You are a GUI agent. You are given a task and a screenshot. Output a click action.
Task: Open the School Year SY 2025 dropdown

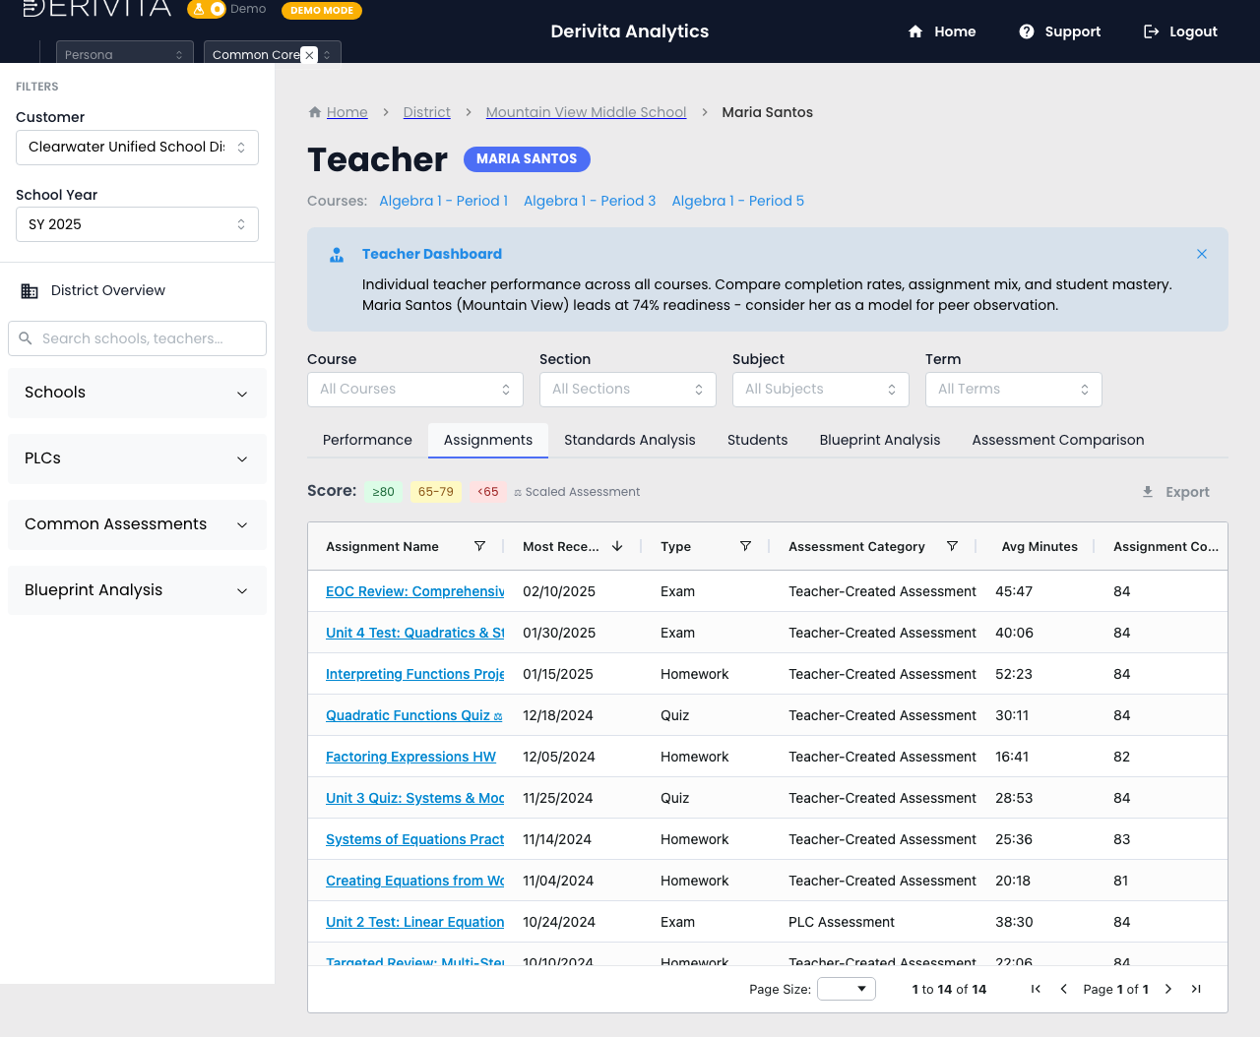tap(137, 224)
